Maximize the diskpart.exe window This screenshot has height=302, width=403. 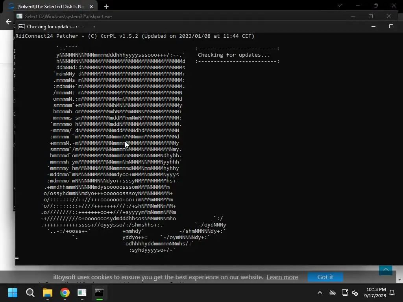point(371,16)
